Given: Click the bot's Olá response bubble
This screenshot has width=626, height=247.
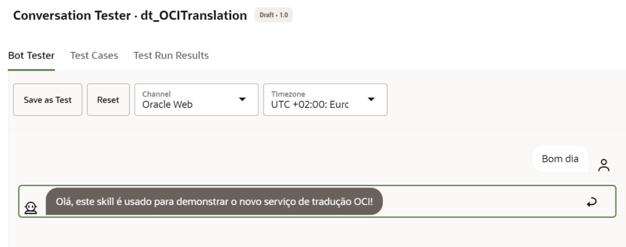Looking at the screenshot, I should [x=214, y=201].
